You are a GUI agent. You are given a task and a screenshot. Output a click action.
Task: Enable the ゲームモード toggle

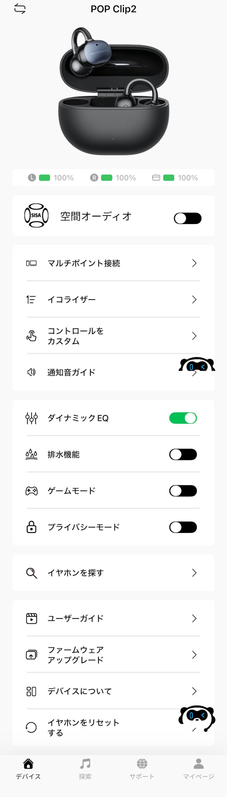[183, 491]
